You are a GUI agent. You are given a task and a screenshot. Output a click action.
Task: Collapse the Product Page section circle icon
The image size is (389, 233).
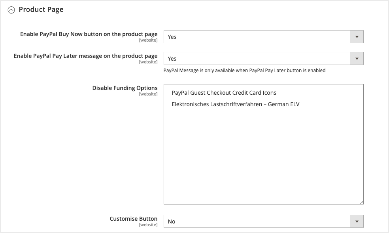point(11,10)
